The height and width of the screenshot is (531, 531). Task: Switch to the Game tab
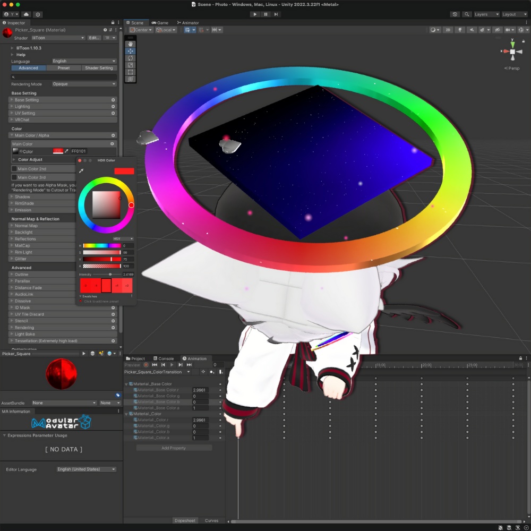pos(160,23)
